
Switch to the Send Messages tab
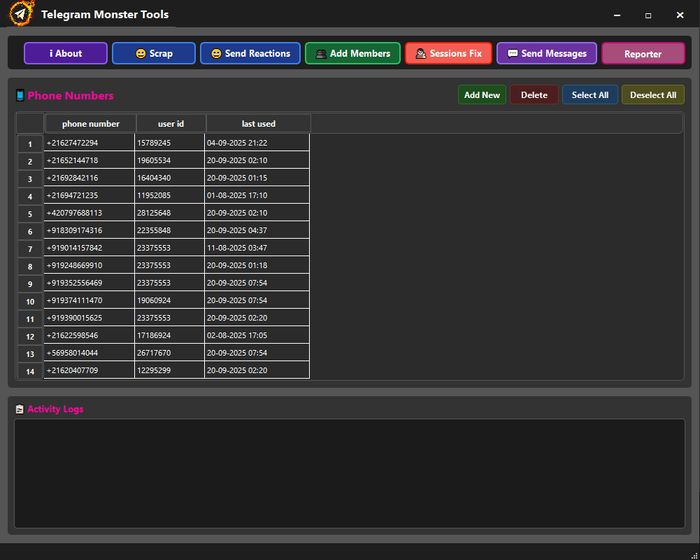pyautogui.click(x=547, y=53)
